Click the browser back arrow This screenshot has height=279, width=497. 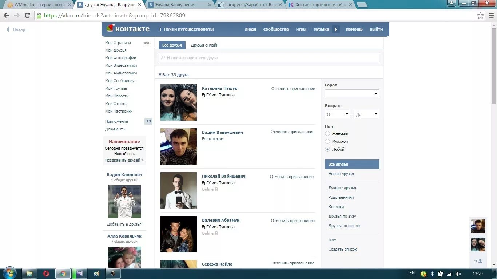(6, 16)
